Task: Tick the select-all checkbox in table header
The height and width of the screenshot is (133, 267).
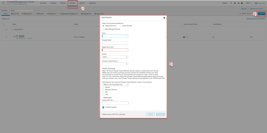Action: click(4, 24)
